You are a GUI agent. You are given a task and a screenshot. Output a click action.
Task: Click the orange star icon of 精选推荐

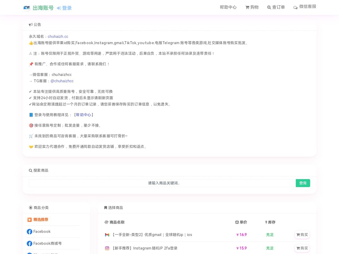pyautogui.click(x=29, y=220)
